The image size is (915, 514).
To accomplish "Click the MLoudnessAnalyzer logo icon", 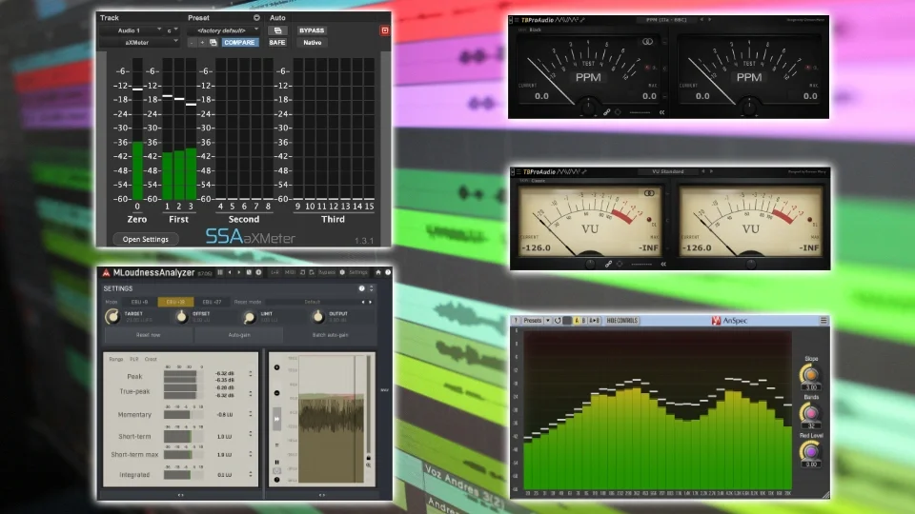I will tap(106, 273).
